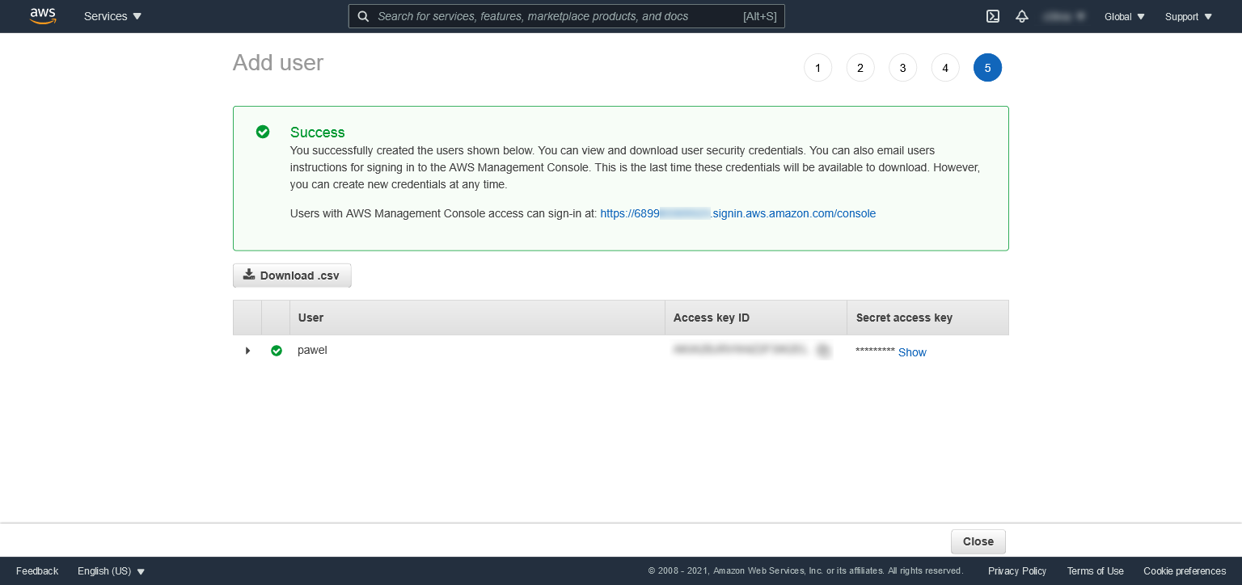
Task: Open the blurred account name dropdown
Action: click(1064, 16)
